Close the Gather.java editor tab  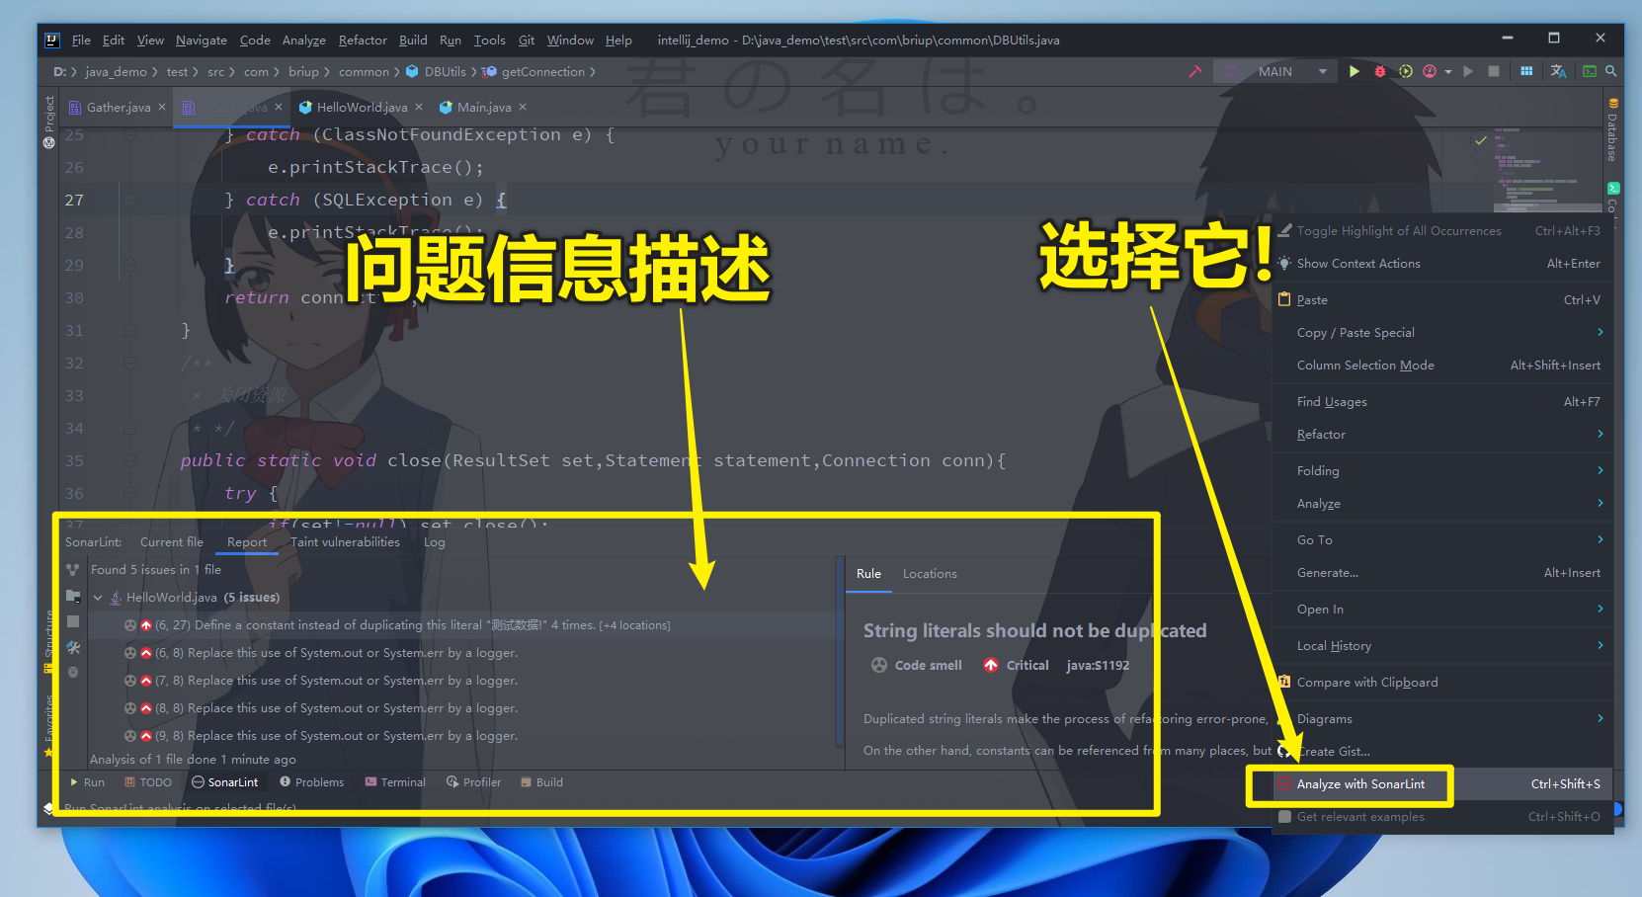pyautogui.click(x=162, y=107)
